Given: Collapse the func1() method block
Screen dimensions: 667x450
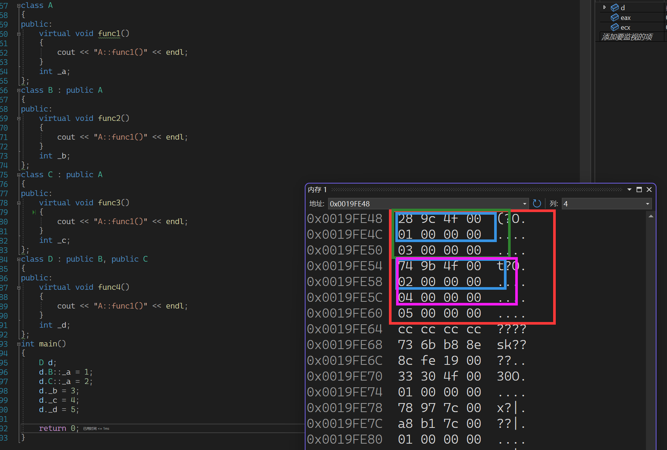Looking at the screenshot, I should click(x=19, y=34).
